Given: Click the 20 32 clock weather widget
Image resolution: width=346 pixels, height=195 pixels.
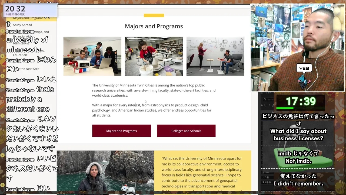Looking at the screenshot, I should click(x=31, y=10).
